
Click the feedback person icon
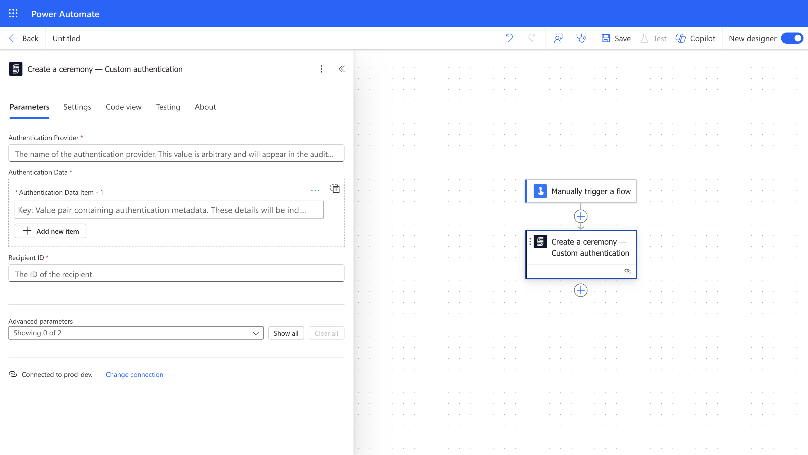pyautogui.click(x=559, y=38)
